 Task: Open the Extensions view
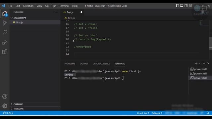click(x=5, y=52)
